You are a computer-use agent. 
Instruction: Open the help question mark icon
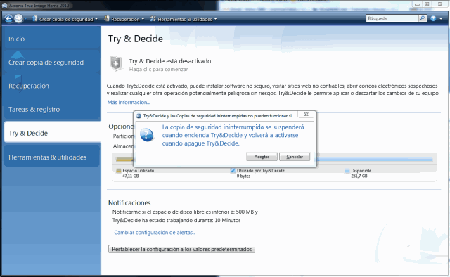pos(433,19)
